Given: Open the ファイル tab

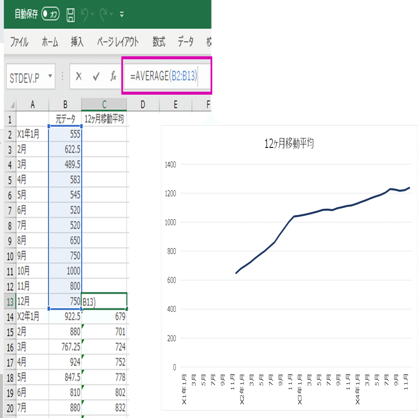Looking at the screenshot, I should point(19,42).
